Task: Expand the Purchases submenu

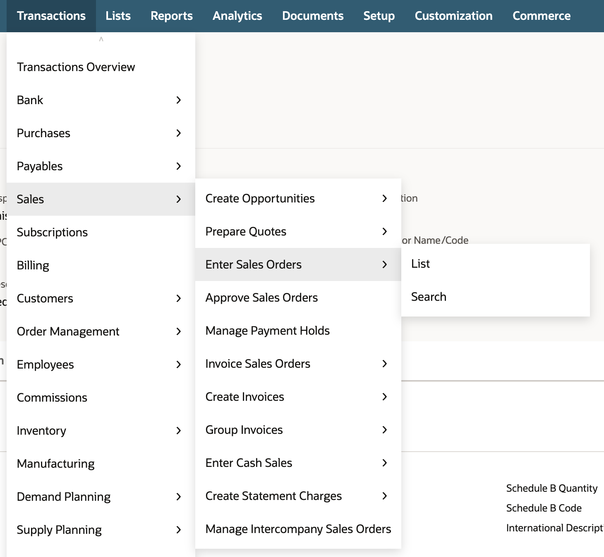Action: coord(101,133)
